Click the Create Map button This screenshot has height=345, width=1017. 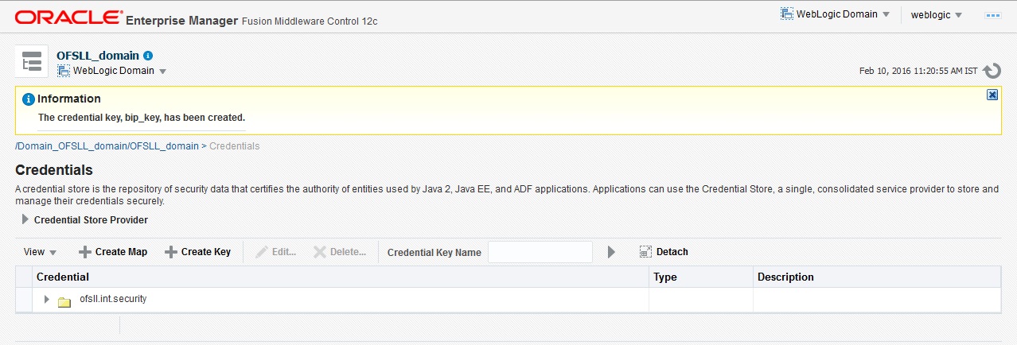coord(113,252)
